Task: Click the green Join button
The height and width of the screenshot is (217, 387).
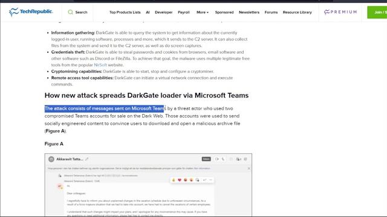Action: coord(377,12)
